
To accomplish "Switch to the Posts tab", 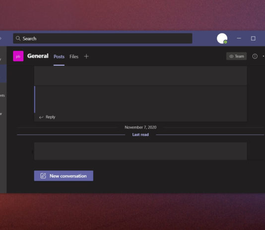I will pyautogui.click(x=59, y=56).
